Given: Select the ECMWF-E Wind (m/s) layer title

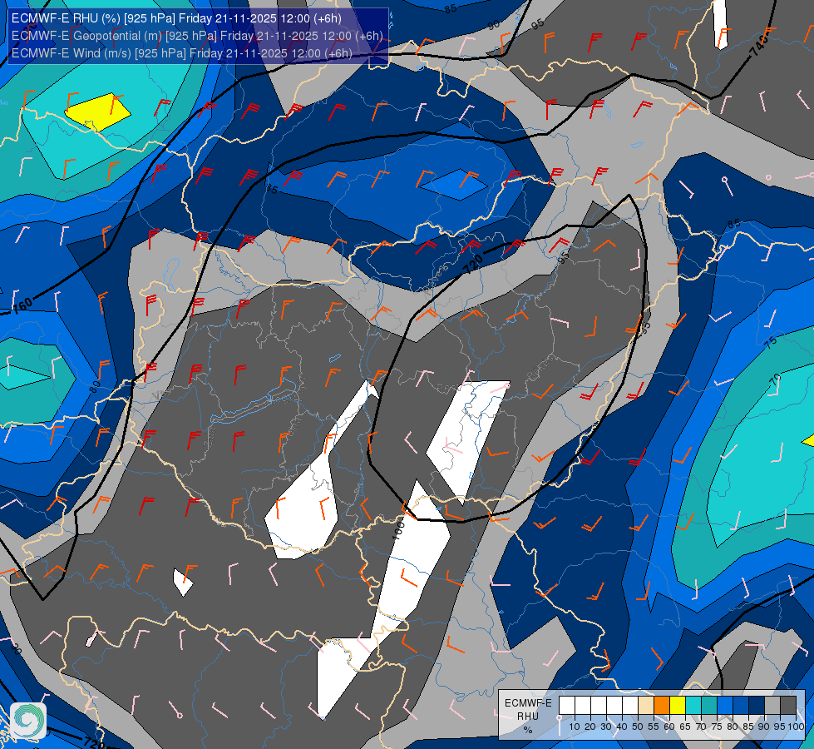Looking at the screenshot, I should point(182,53).
